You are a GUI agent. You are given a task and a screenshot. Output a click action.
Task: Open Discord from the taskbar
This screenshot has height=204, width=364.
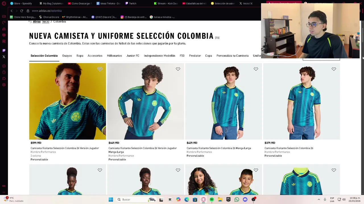tap(245, 199)
